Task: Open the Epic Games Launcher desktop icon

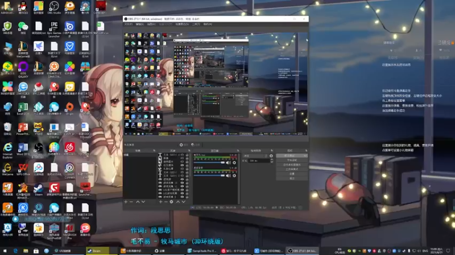Action: (54, 29)
